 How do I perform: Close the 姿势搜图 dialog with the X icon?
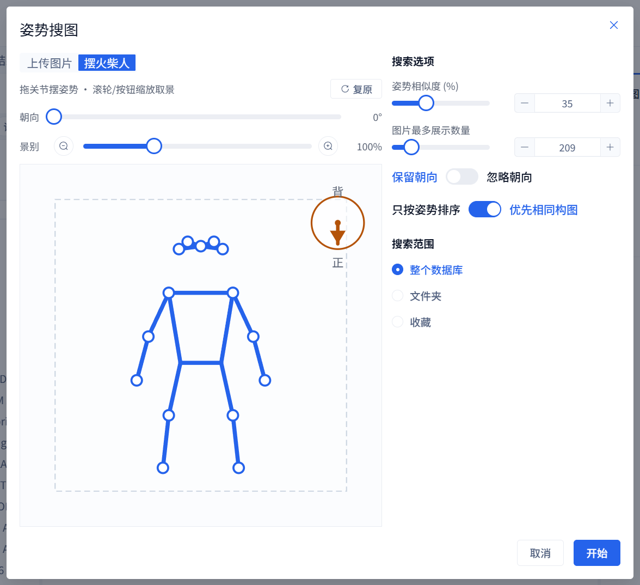pyautogui.click(x=613, y=25)
